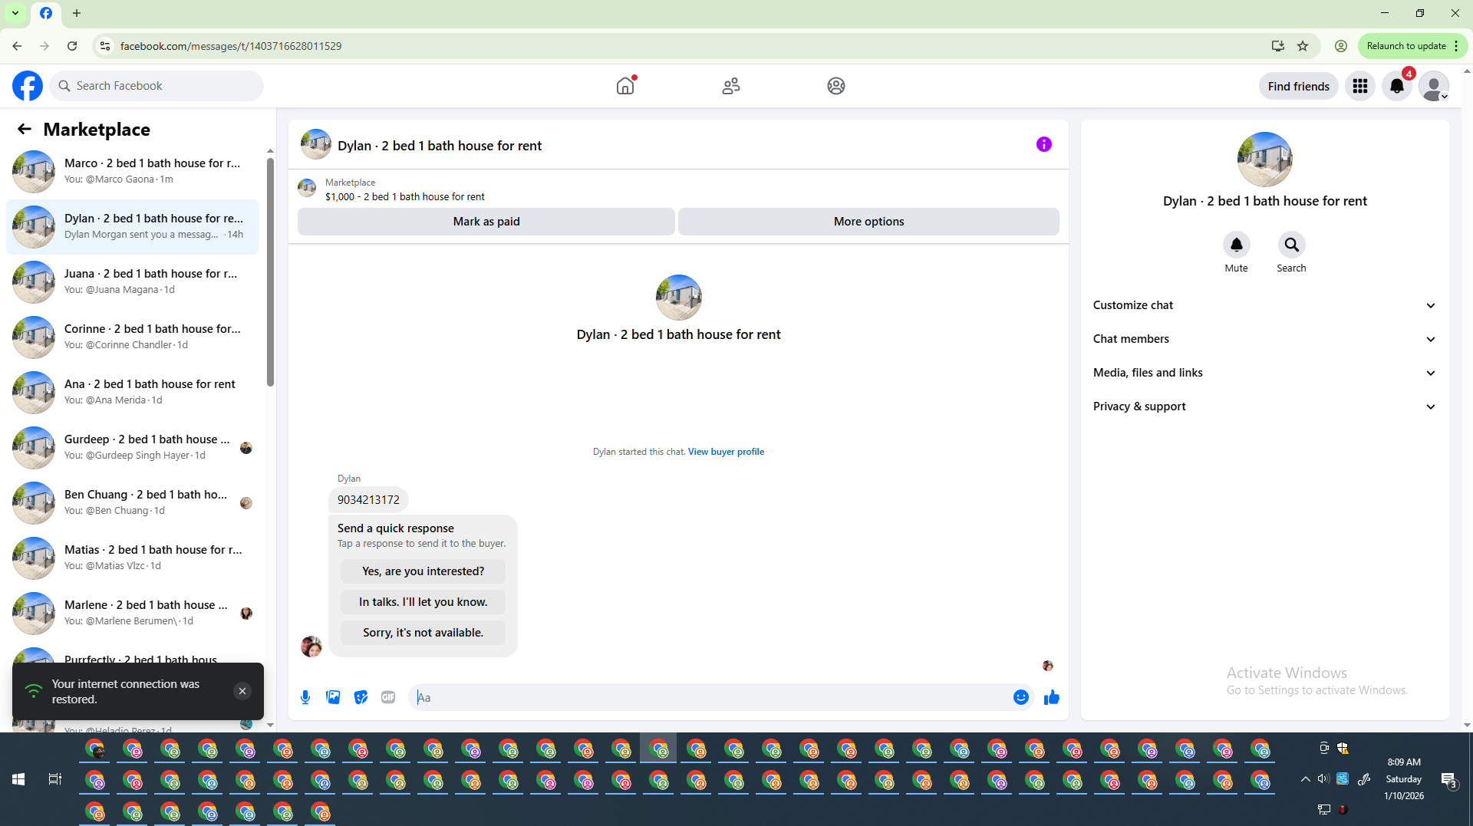The width and height of the screenshot is (1473, 826).
Task: Open the Ana conversation
Action: tap(132, 392)
